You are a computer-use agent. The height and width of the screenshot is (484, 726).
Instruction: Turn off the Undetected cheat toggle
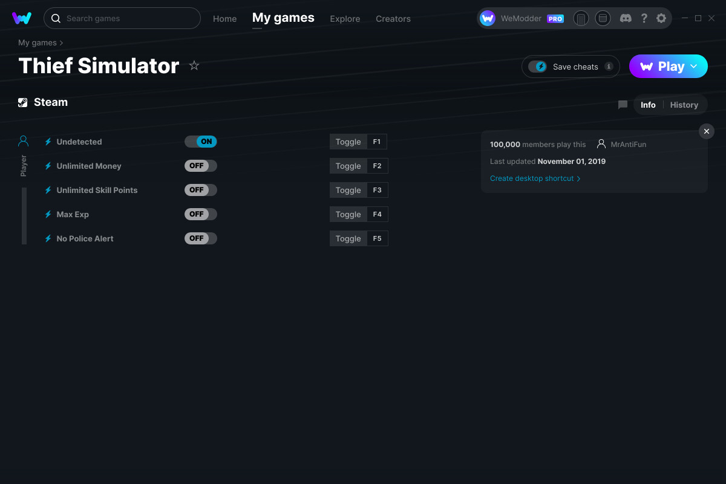tap(201, 142)
